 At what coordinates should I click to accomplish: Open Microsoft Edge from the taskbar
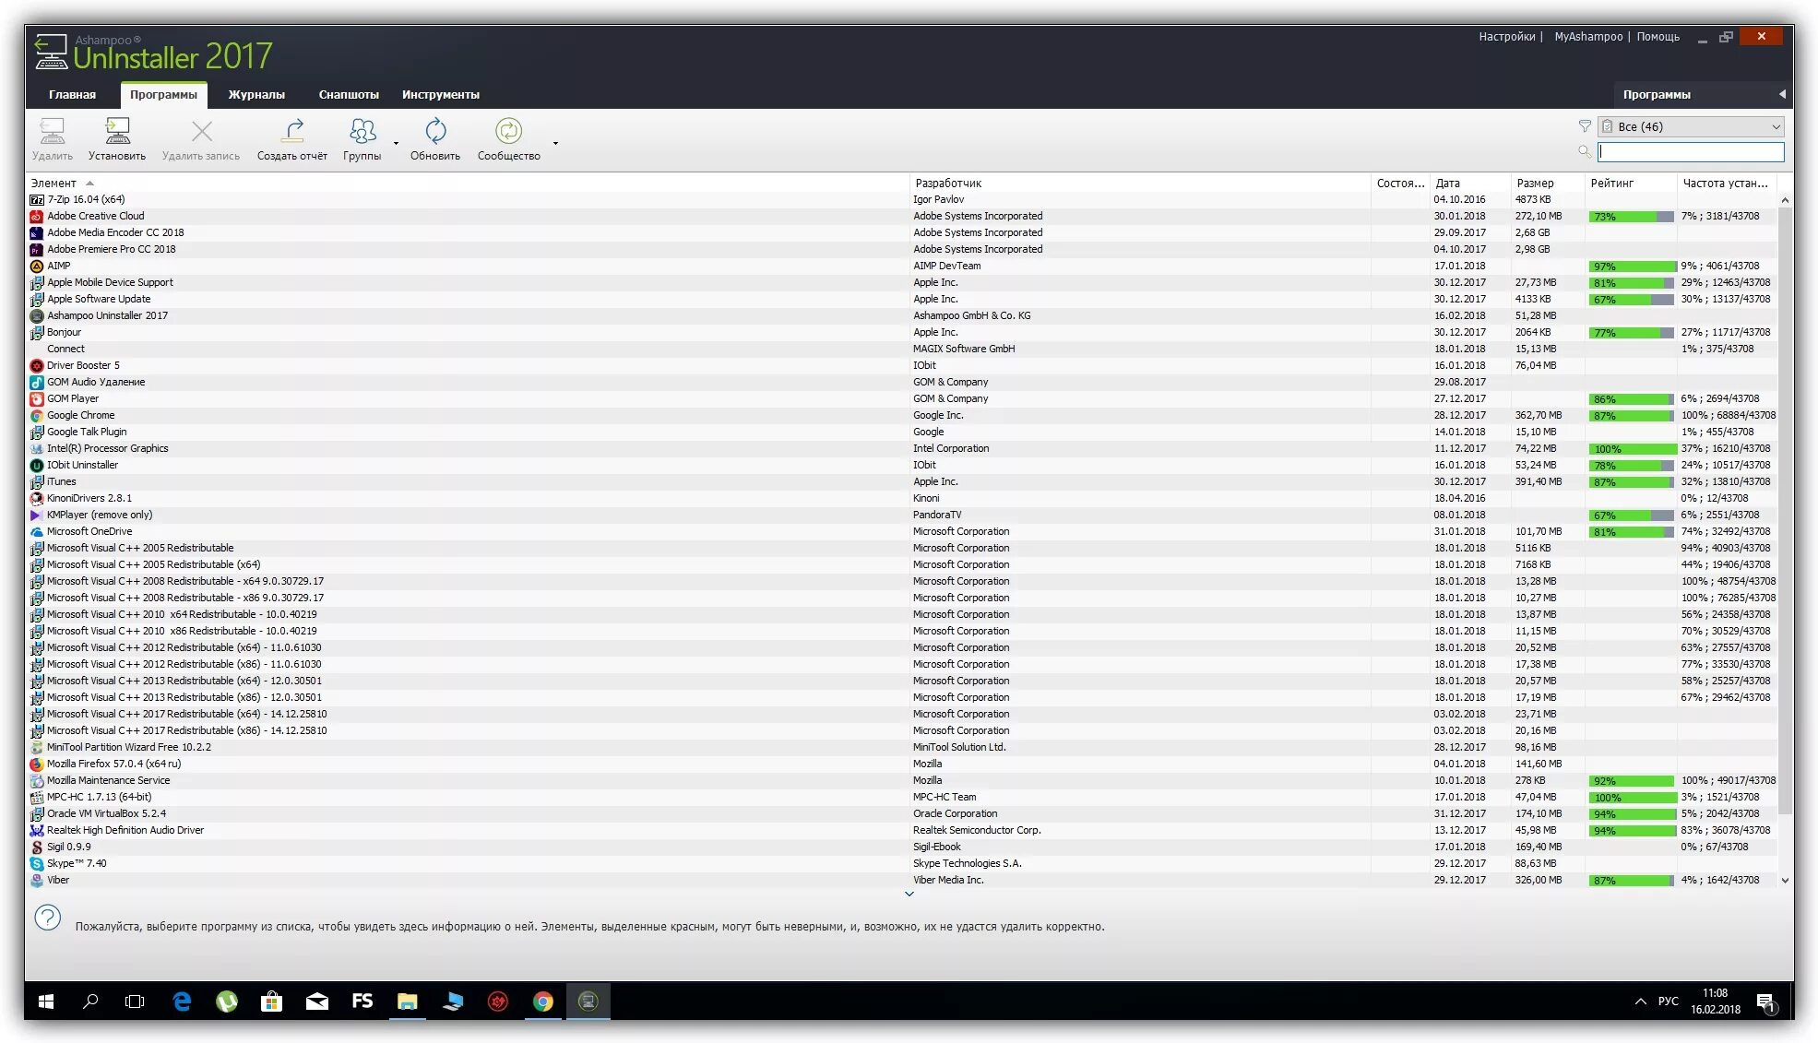(182, 1002)
